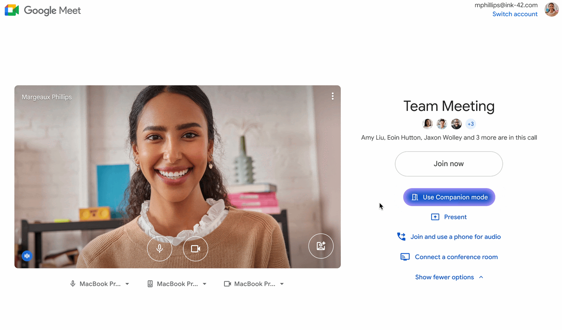This screenshot has height=330, width=562.
Task: Open the three-dot video preview options
Action: pos(332,96)
